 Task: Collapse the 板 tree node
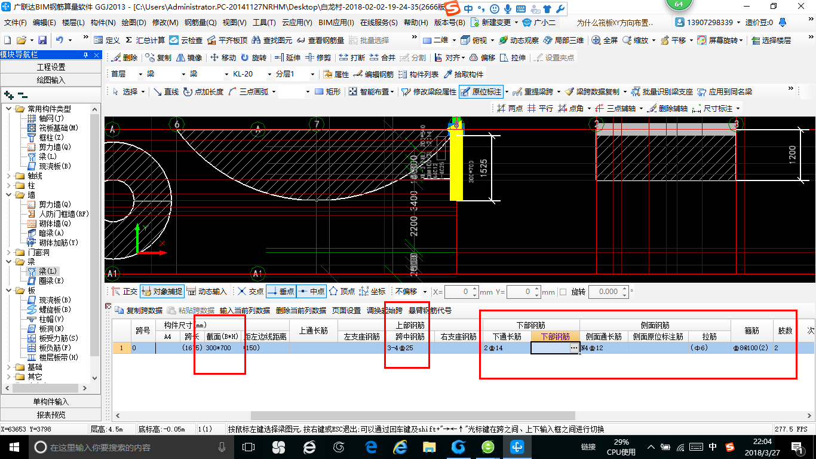click(9, 290)
